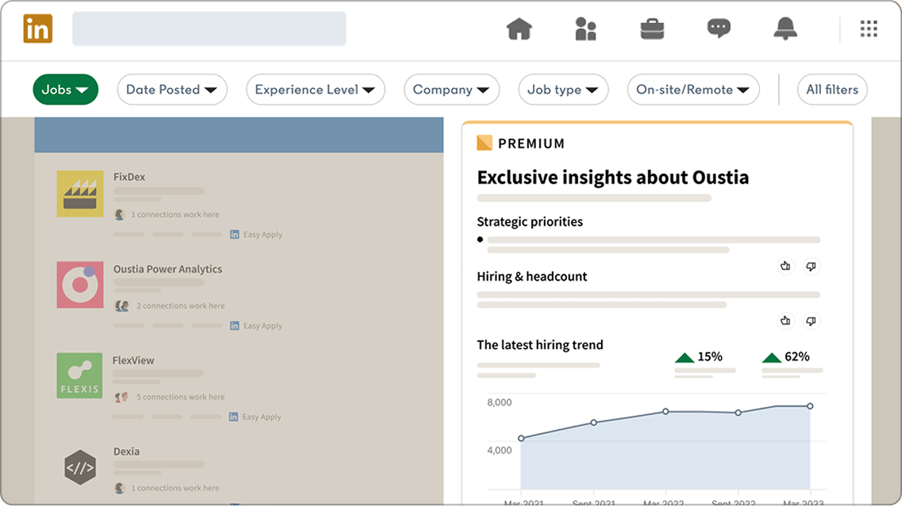902x506 pixels.
Task: Open the apps grid icon
Action: (869, 29)
